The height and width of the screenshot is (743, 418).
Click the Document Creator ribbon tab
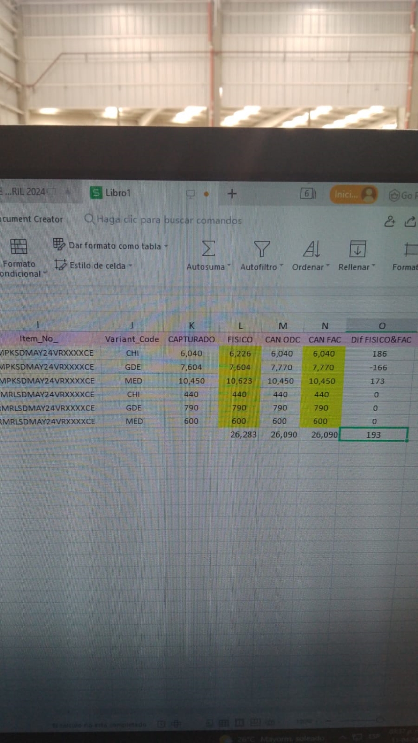click(x=31, y=219)
